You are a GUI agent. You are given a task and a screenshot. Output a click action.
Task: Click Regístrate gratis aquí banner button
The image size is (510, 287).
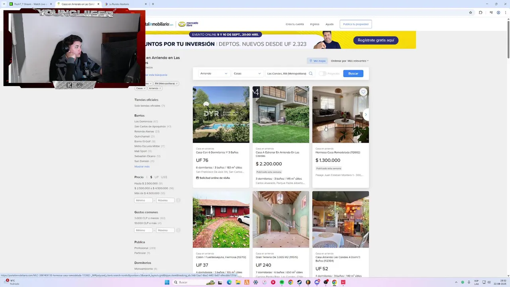coord(376,40)
